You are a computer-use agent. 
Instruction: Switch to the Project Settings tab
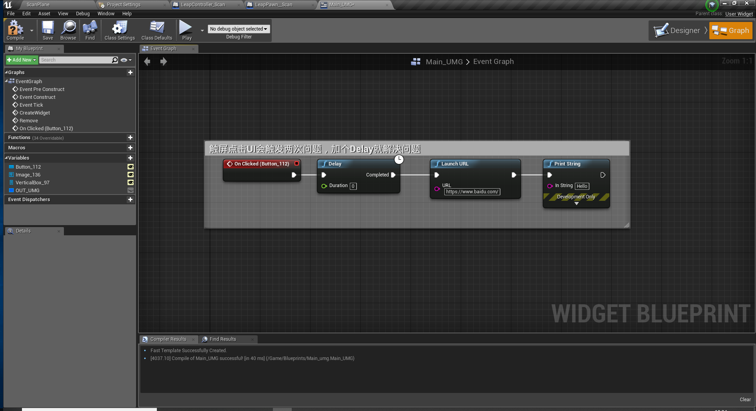tap(123, 5)
